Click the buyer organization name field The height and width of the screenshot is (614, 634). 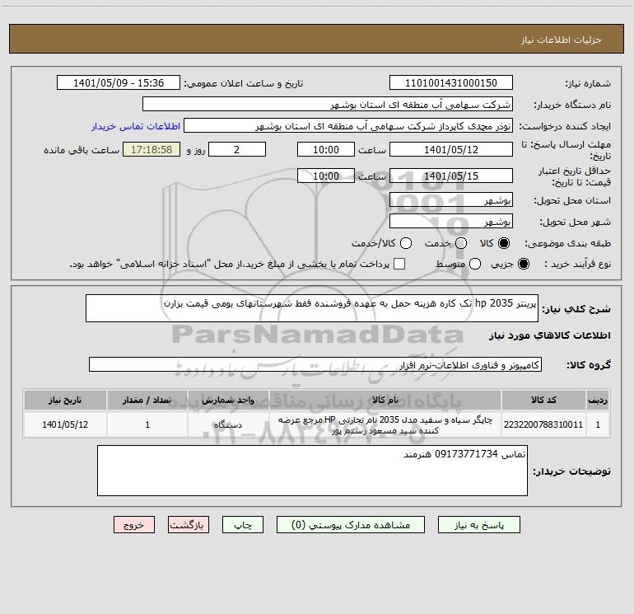pyautogui.click(x=328, y=105)
